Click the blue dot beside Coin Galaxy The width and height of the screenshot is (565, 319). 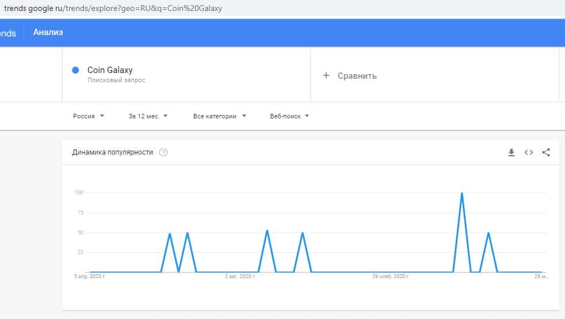75,70
